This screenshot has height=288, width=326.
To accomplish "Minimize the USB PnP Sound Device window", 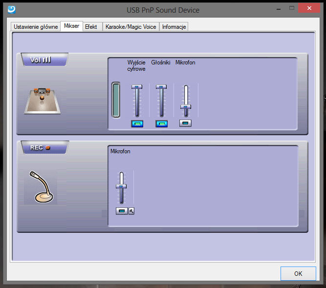I will click(279, 9).
